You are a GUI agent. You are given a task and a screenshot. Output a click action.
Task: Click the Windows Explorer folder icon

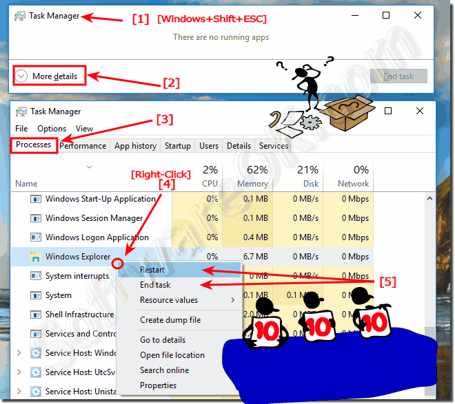point(35,257)
